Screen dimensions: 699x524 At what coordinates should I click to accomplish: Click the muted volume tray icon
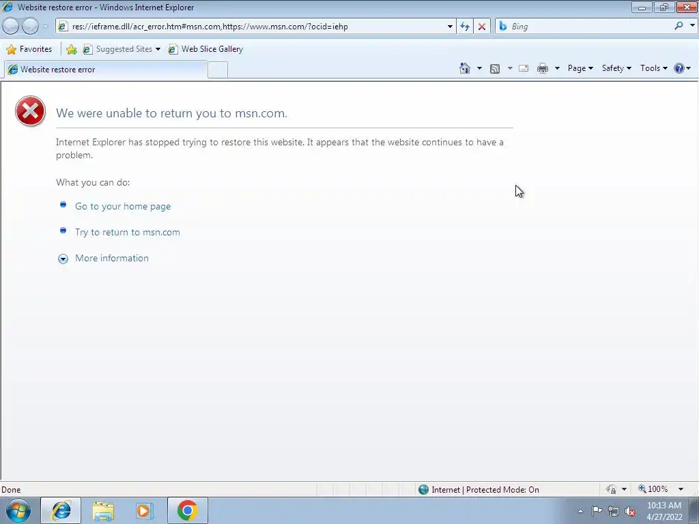pos(630,512)
